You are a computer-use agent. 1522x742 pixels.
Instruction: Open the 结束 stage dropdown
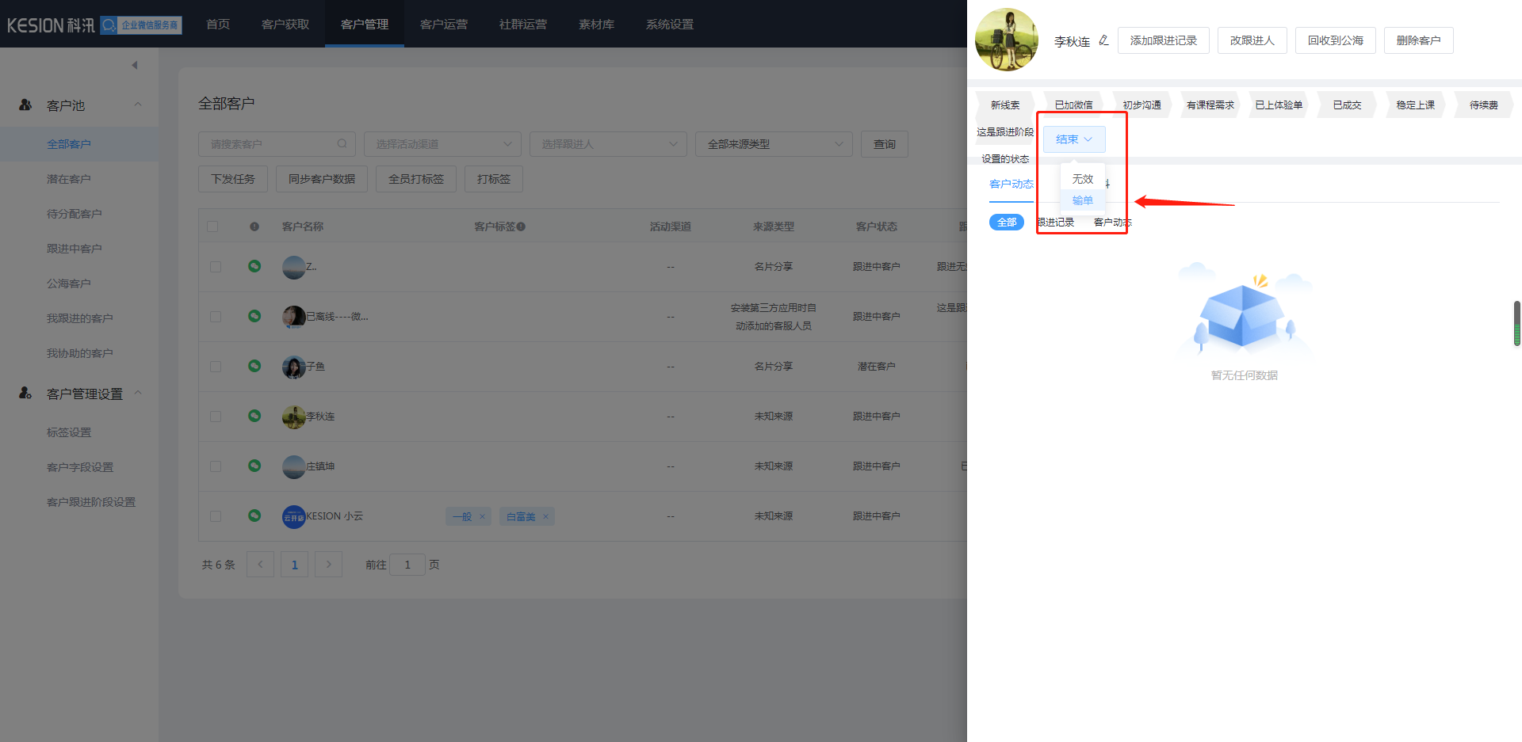(1073, 139)
